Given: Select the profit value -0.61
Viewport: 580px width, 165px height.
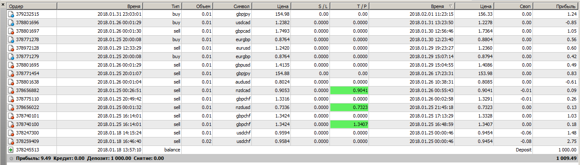Looking at the screenshot, I should click(571, 82).
